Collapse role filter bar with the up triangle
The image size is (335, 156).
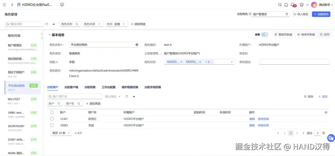pos(54,24)
